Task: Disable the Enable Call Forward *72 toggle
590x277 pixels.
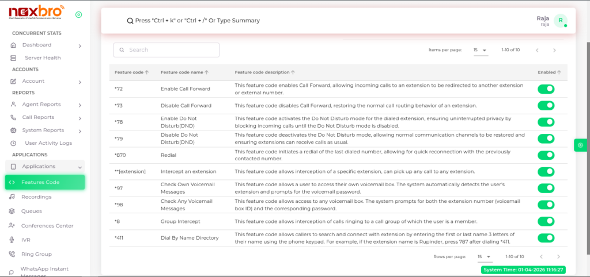Action: tap(546, 89)
